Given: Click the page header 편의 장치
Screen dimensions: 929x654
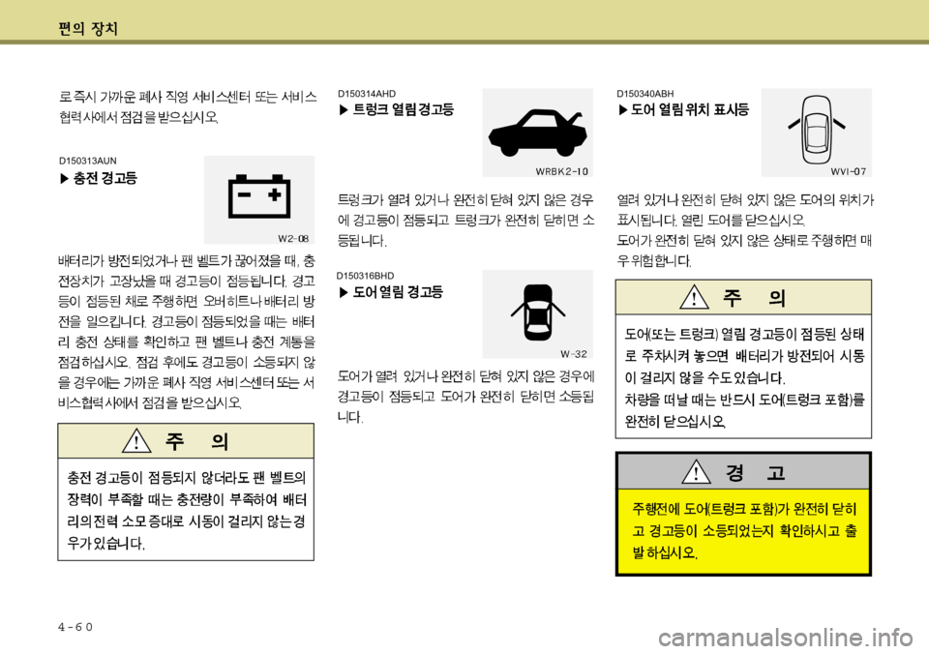Looking at the screenshot, I should click(88, 28).
